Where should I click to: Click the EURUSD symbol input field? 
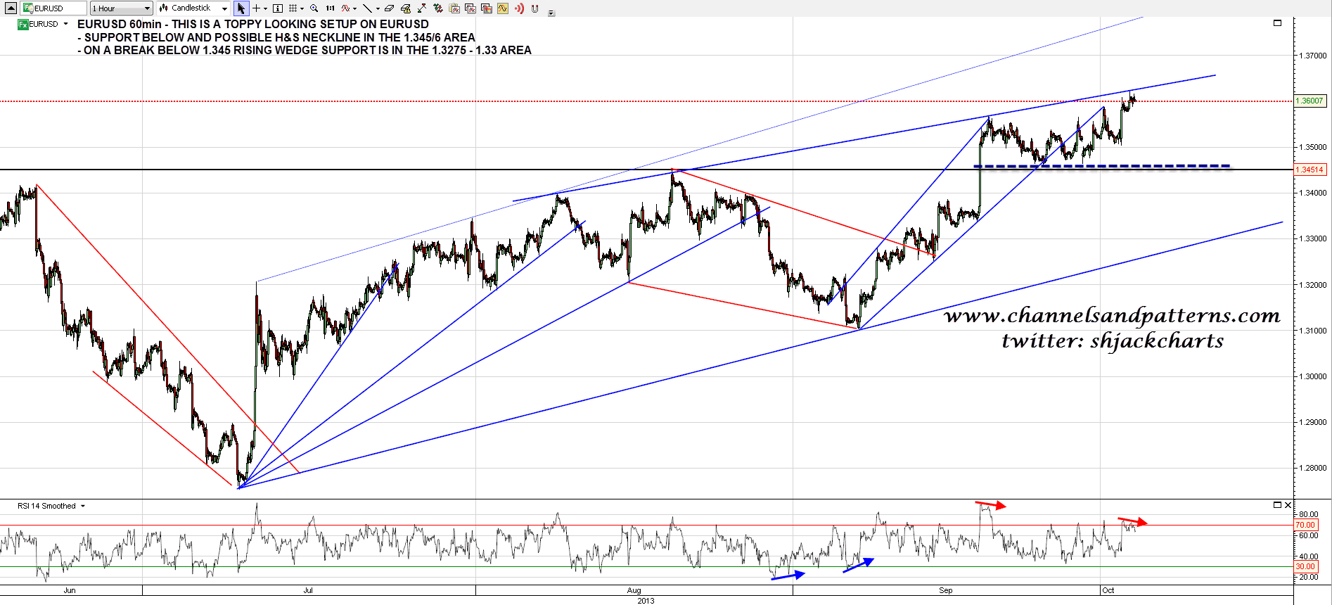click(x=55, y=8)
